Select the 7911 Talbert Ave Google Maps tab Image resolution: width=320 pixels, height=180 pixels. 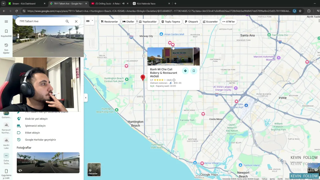[68, 3]
